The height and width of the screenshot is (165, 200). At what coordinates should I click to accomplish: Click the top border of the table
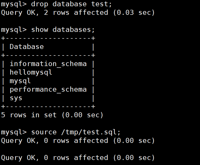coord(48,38)
